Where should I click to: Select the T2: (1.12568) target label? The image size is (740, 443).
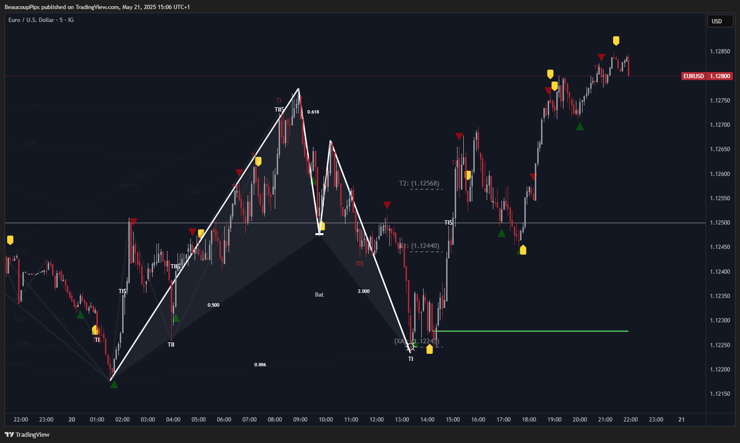419,183
